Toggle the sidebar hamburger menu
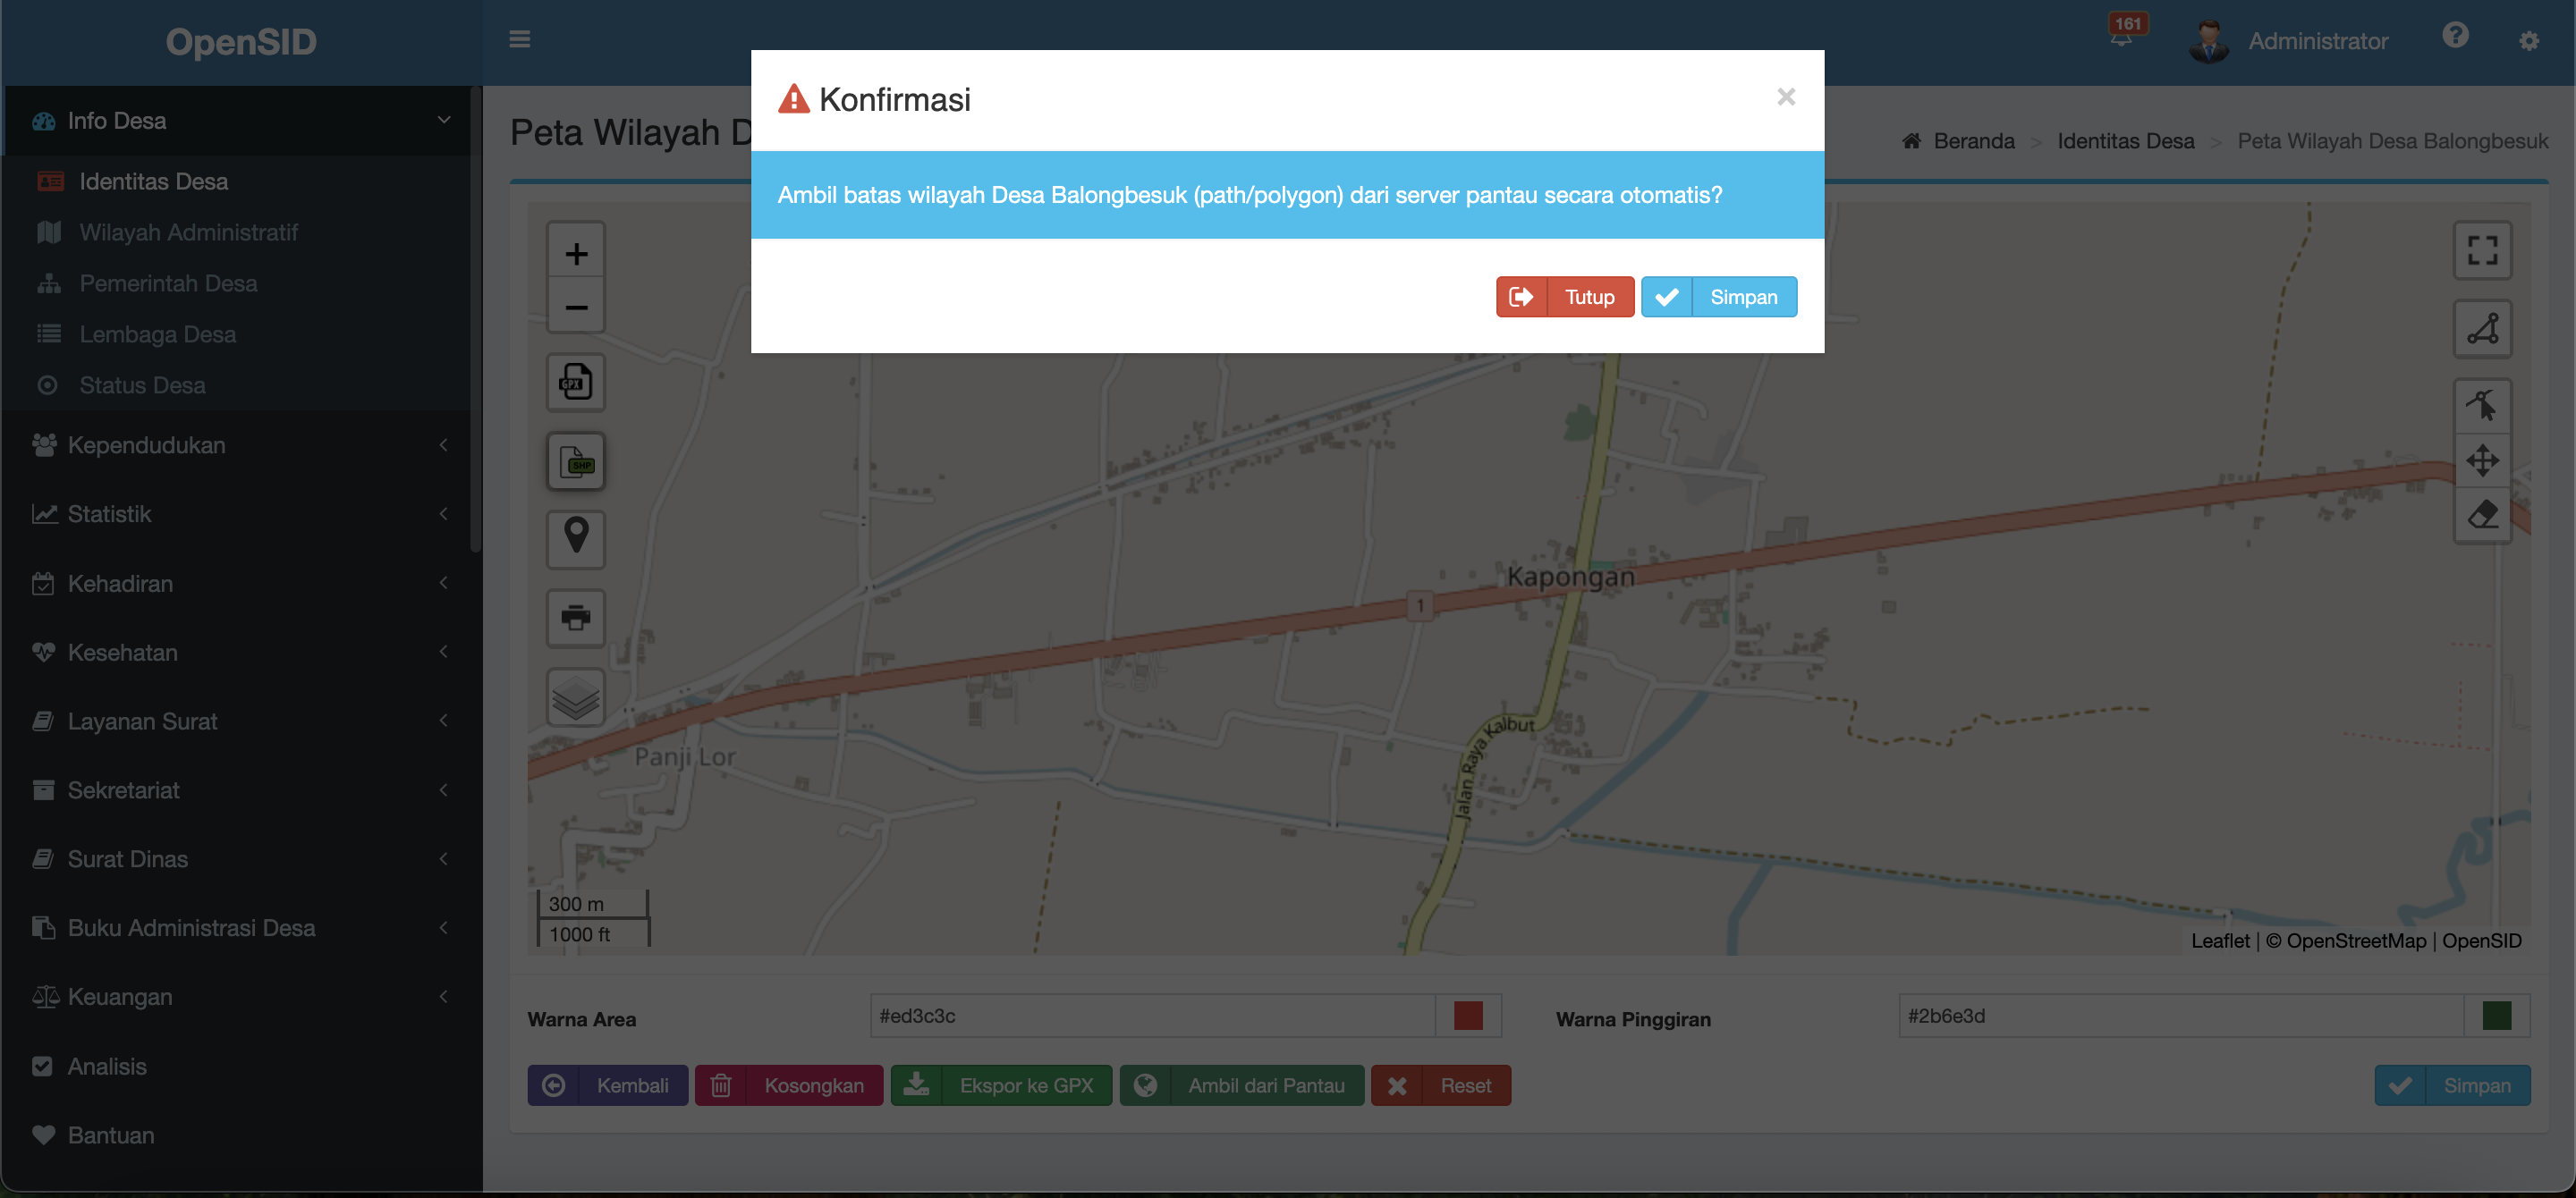Screen dimensions: 2576x1198 519,40
